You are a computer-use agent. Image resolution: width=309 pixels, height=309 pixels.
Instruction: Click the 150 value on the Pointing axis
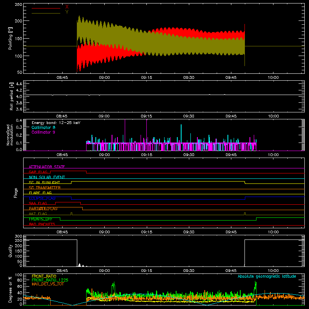pos(19,38)
